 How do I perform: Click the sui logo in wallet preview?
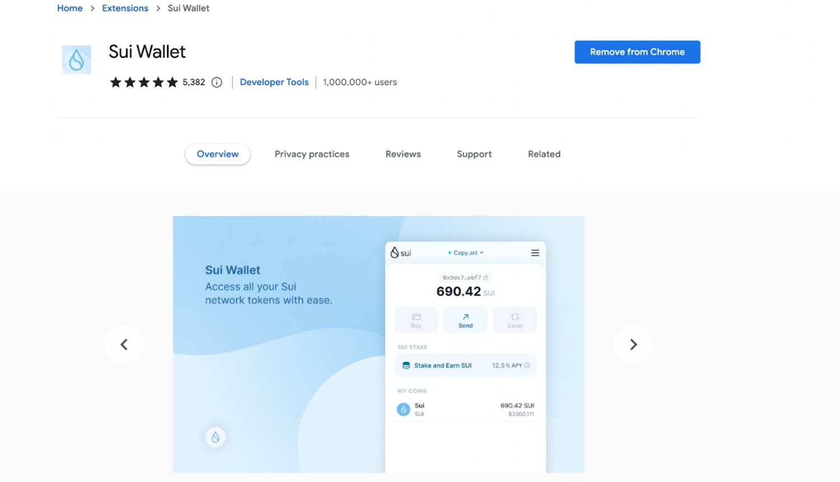click(401, 253)
